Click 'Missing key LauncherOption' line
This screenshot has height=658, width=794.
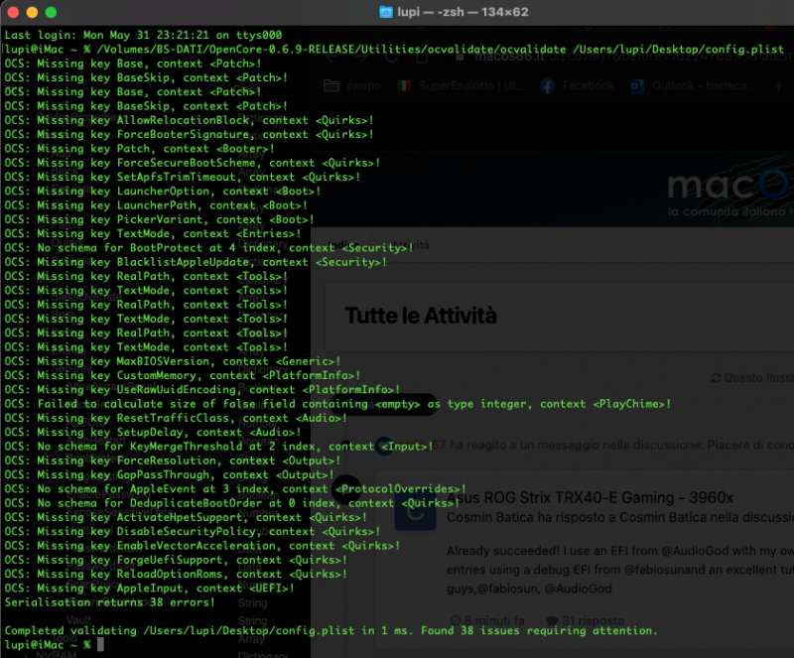[x=163, y=191]
